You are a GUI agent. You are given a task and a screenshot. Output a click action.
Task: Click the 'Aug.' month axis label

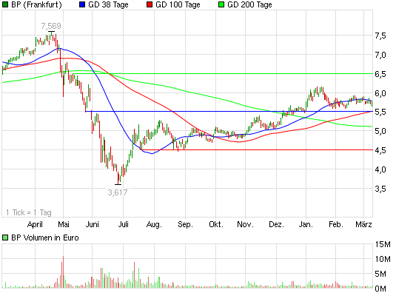154,224
